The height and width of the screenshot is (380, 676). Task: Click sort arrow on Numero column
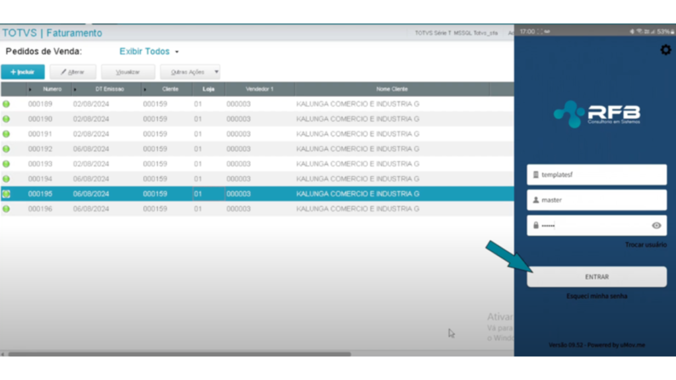pyautogui.click(x=30, y=89)
